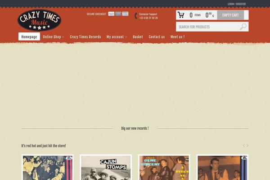This screenshot has height=180, width=270.
Task: Open the Basket menu item
Action: [138, 37]
